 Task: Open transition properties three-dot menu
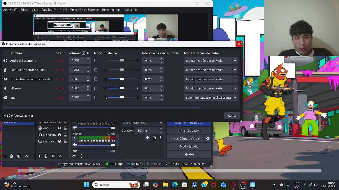(160, 138)
